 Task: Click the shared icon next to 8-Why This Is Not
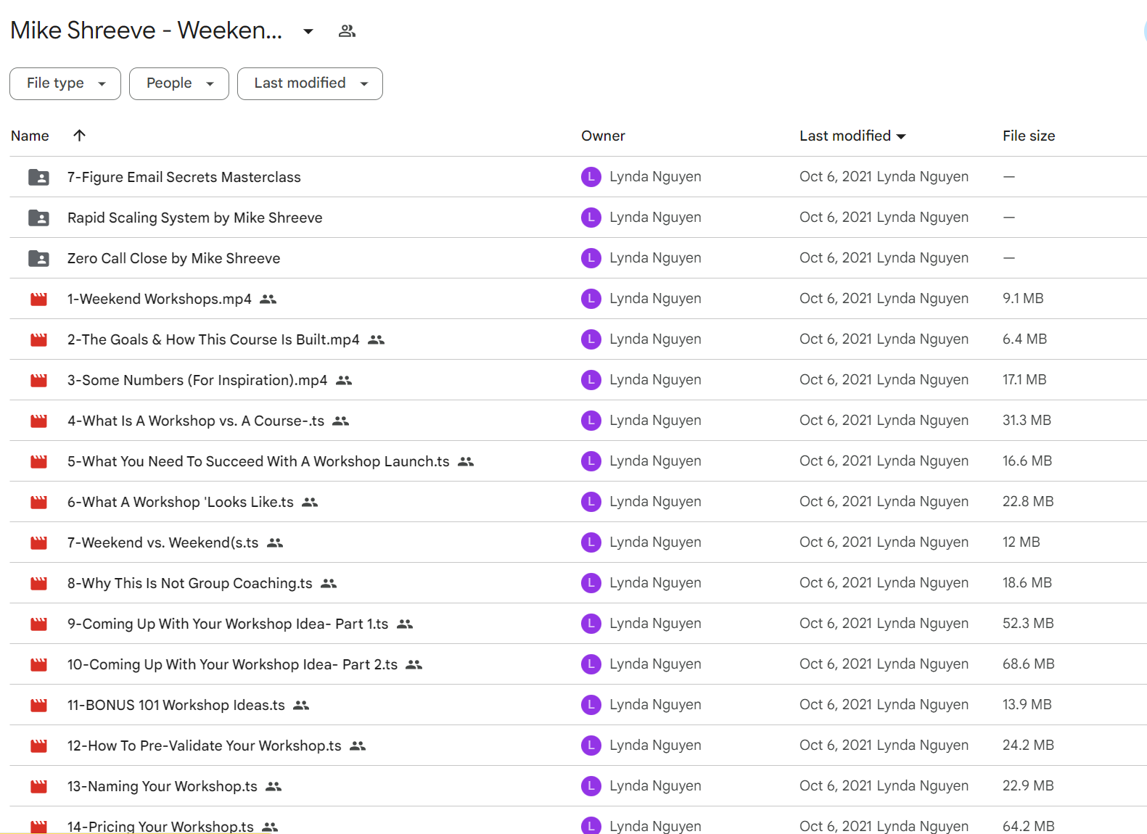point(329,583)
